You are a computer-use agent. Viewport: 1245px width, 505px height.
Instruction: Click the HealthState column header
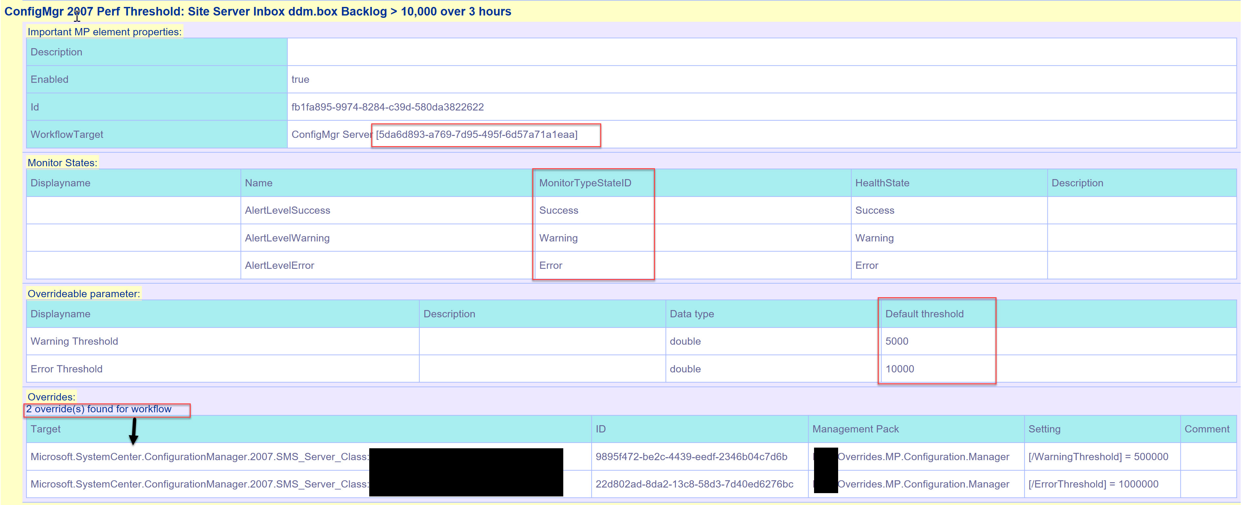click(x=882, y=183)
